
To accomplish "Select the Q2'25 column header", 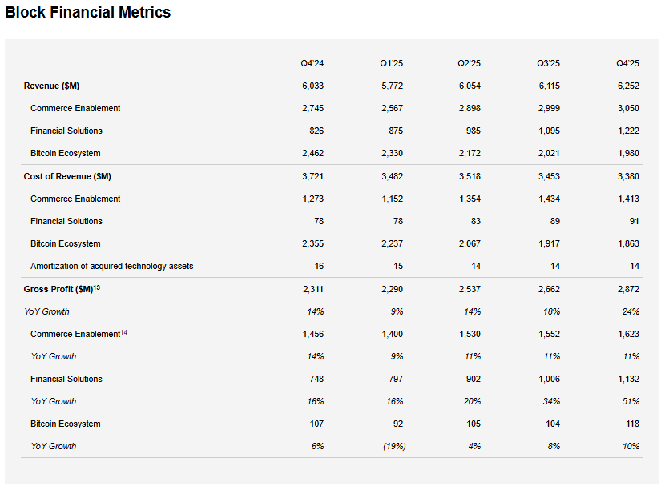I will coord(469,63).
